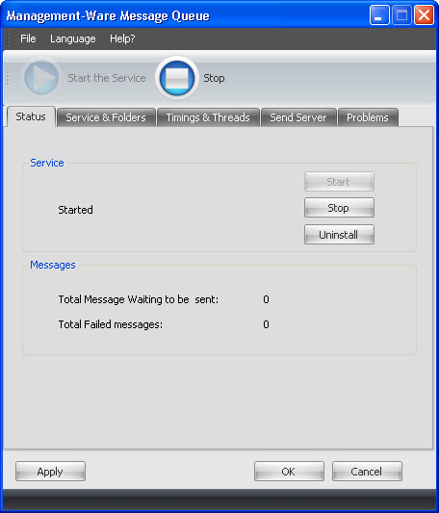Confirm with the OK button
The height and width of the screenshot is (513, 439).
(289, 472)
